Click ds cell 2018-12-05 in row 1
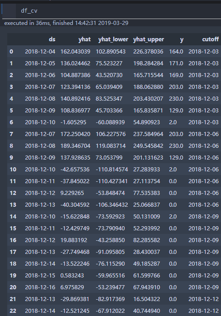 coord(40,63)
